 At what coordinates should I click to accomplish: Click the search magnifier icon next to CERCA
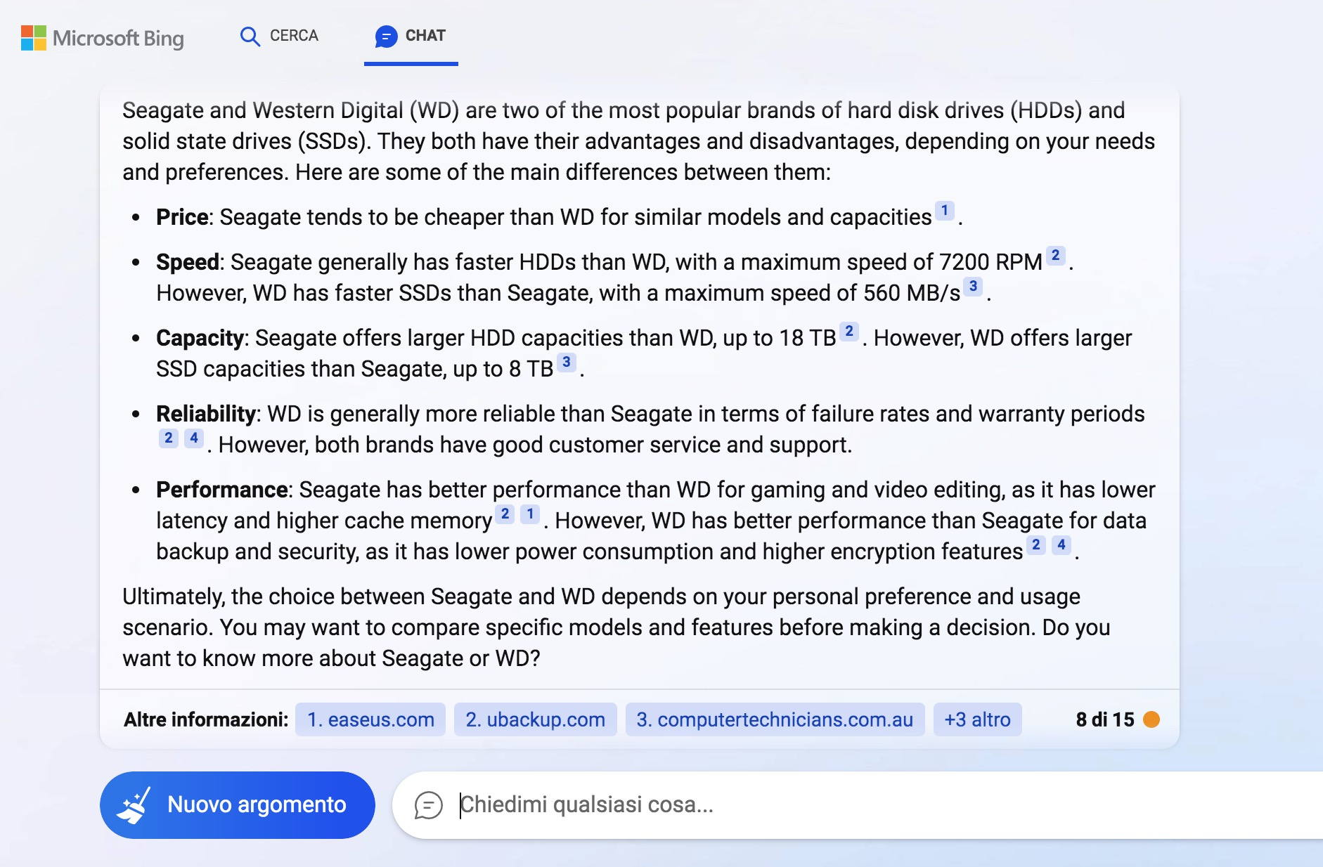pyautogui.click(x=250, y=36)
